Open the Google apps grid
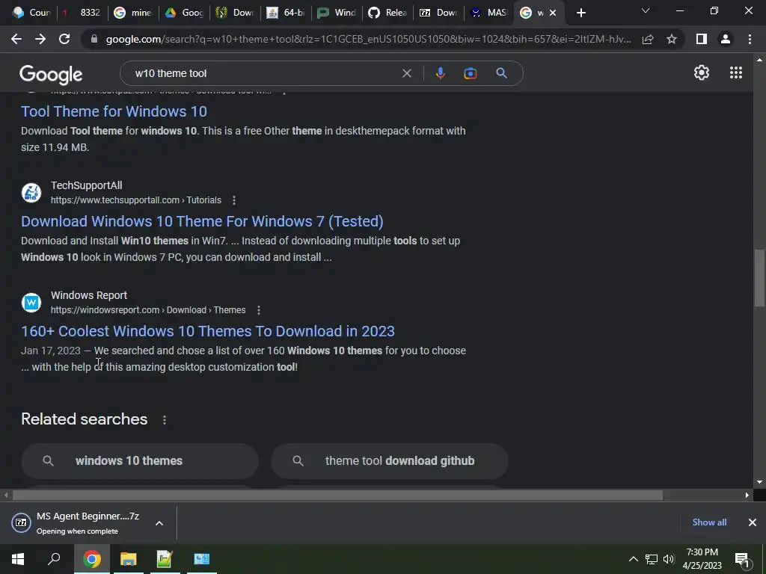The width and height of the screenshot is (766, 574). pos(736,72)
